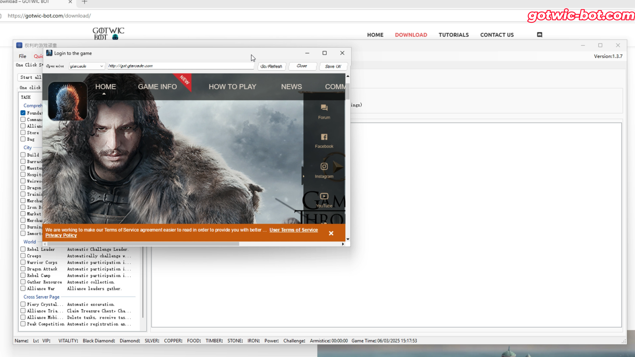Click the Login to the game window icon

click(49, 53)
